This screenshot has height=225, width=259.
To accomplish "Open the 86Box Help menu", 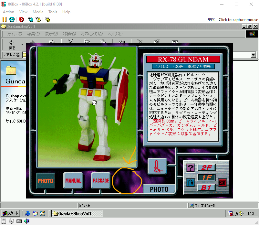I will [66, 12].
